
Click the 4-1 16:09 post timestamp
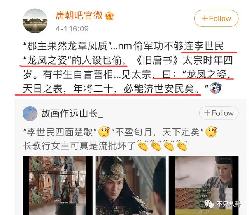(72, 29)
